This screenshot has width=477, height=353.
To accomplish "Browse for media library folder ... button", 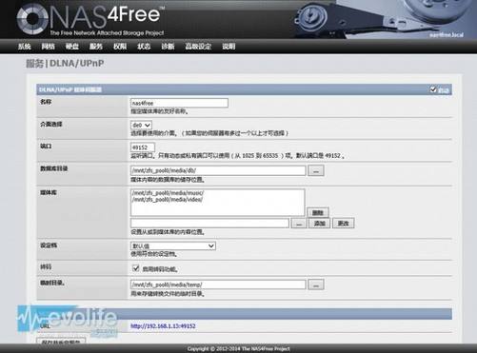I will pyautogui.click(x=299, y=224).
